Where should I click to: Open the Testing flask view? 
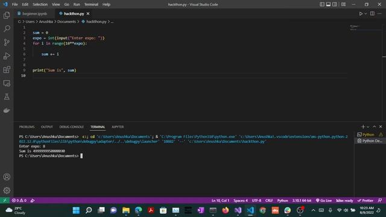(x=7, y=96)
